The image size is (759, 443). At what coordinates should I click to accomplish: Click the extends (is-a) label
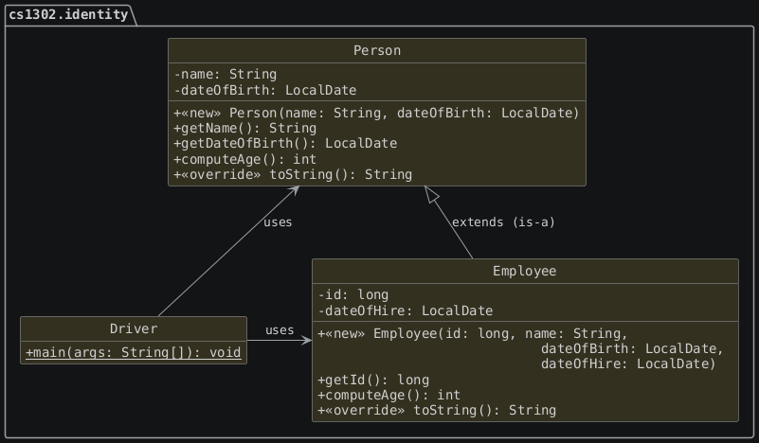[x=503, y=222]
